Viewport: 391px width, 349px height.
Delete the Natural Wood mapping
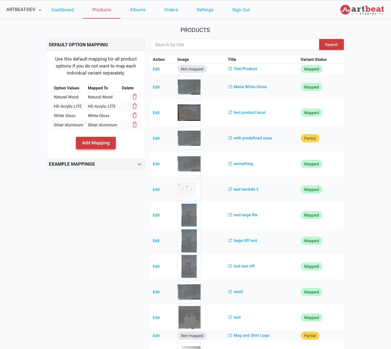coord(135,97)
